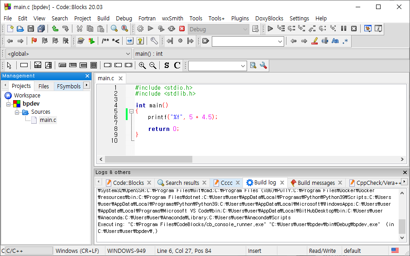This screenshot has height=256, width=410.
Task: Toggle selected text search option icon
Action: (x=325, y=41)
